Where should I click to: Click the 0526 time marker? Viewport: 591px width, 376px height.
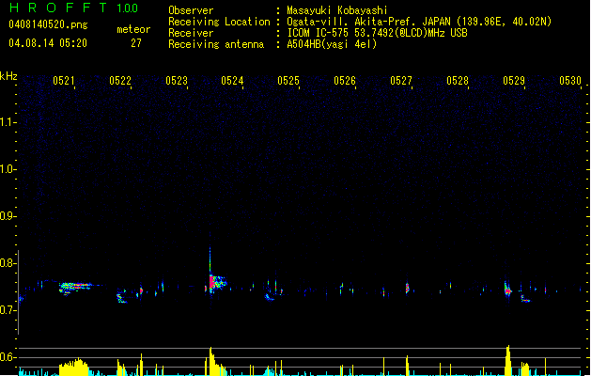coord(345,80)
